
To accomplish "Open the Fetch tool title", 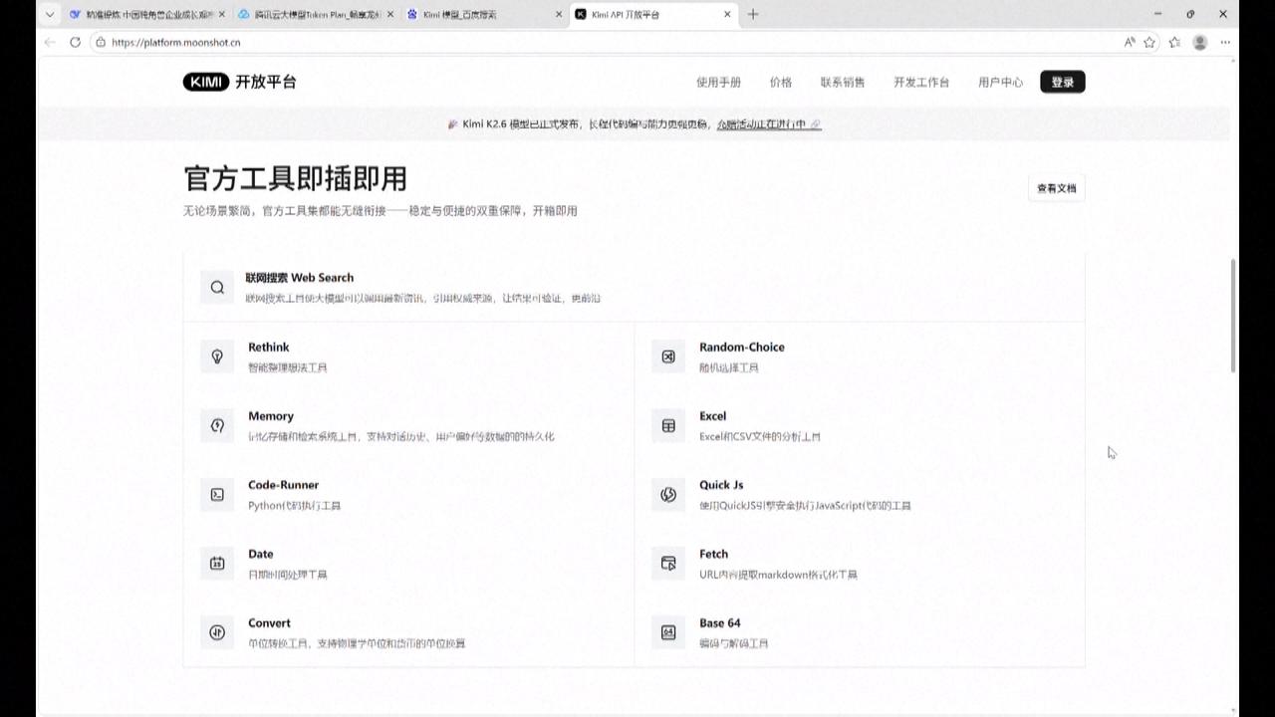I will click(714, 554).
